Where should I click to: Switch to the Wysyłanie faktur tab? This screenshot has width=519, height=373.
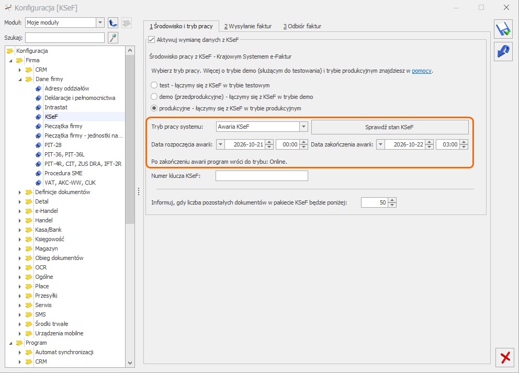[248, 26]
